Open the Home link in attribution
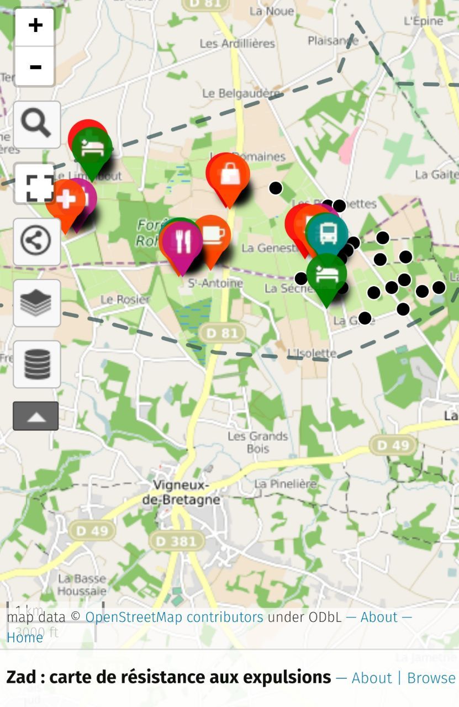Image resolution: width=459 pixels, height=707 pixels. point(24,637)
